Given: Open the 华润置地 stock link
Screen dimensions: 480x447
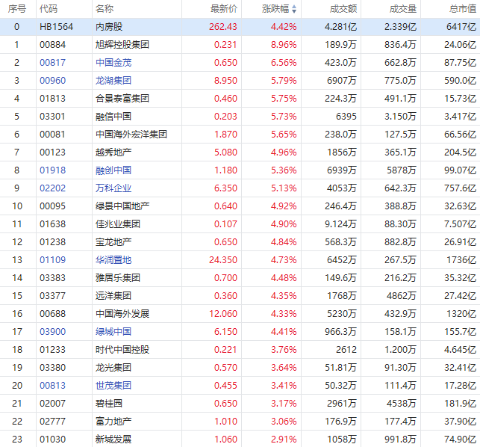Looking at the screenshot, I should [x=113, y=260].
